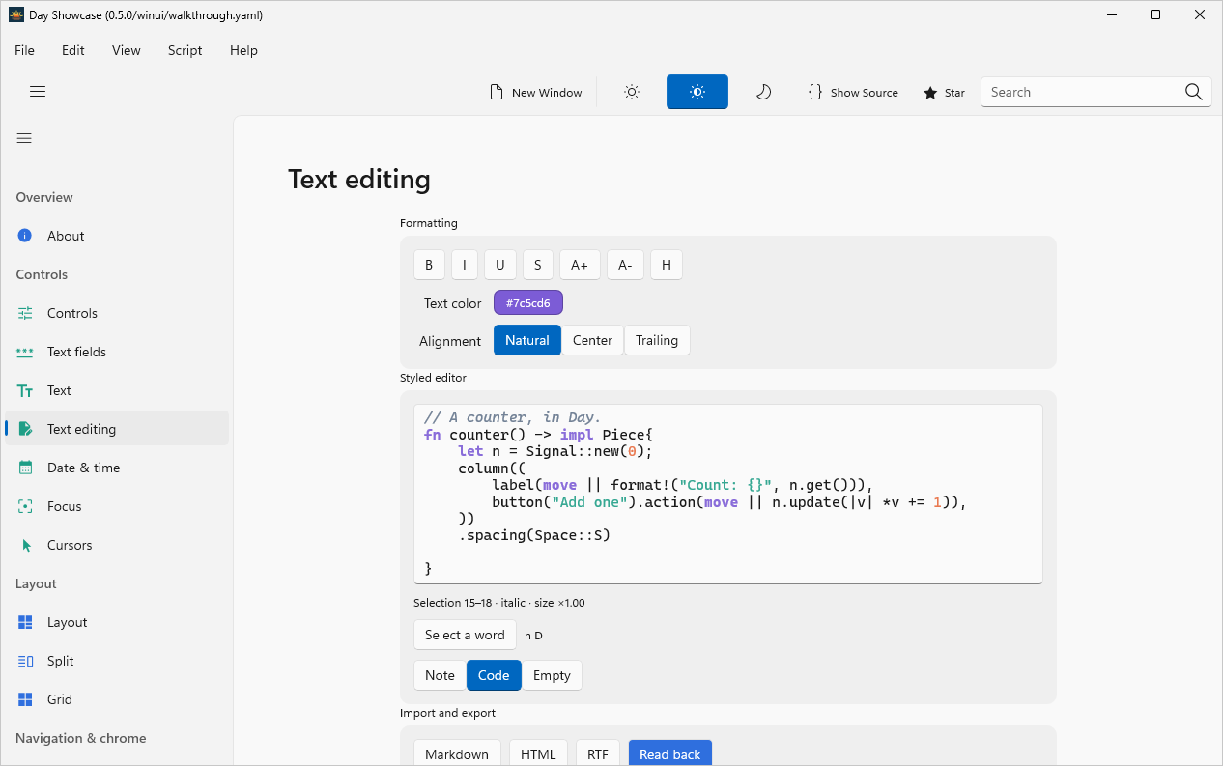Image resolution: width=1223 pixels, height=766 pixels.
Task: Open the Edit menu
Action: click(73, 50)
